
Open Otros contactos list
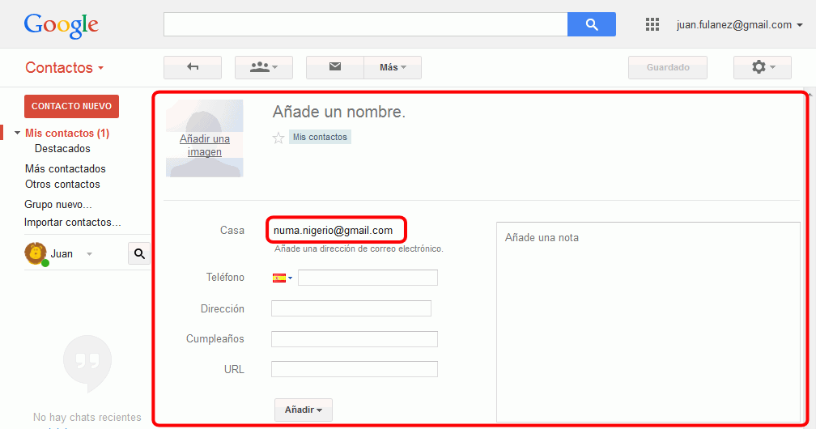point(62,185)
